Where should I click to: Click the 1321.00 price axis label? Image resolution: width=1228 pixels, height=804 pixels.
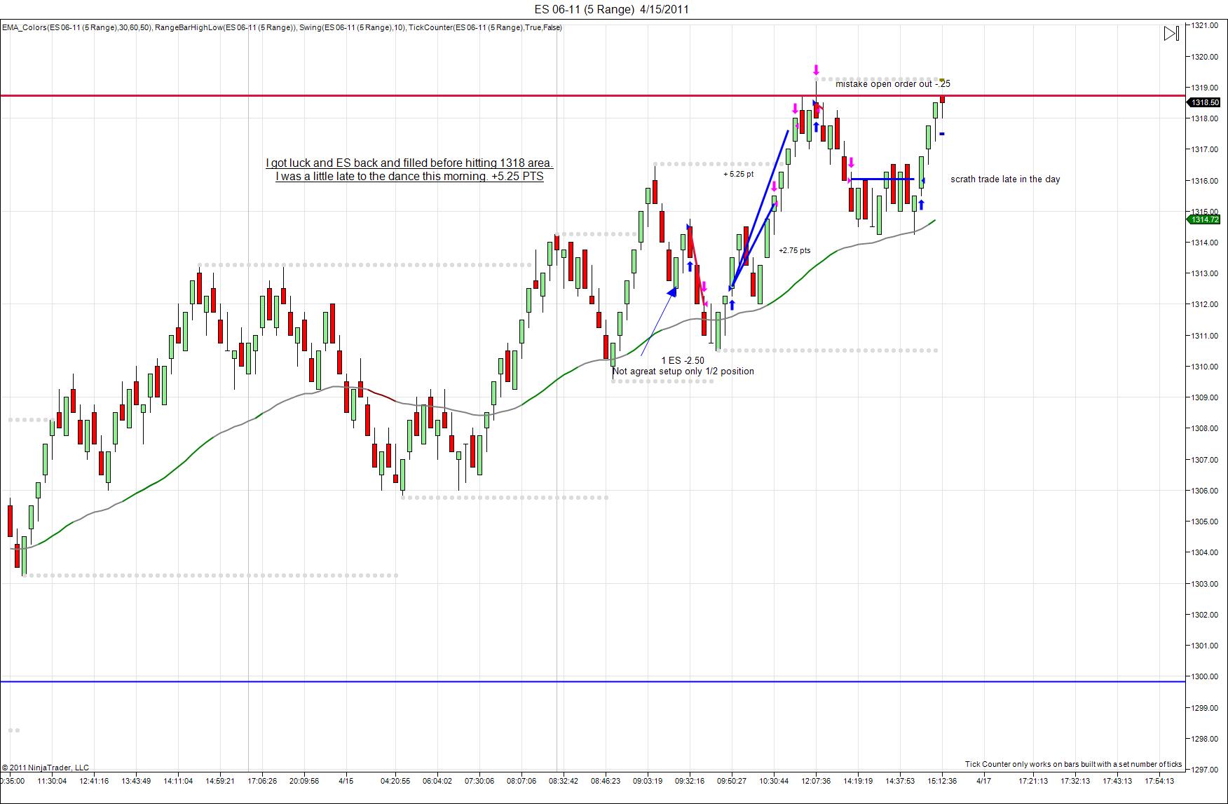[1204, 25]
